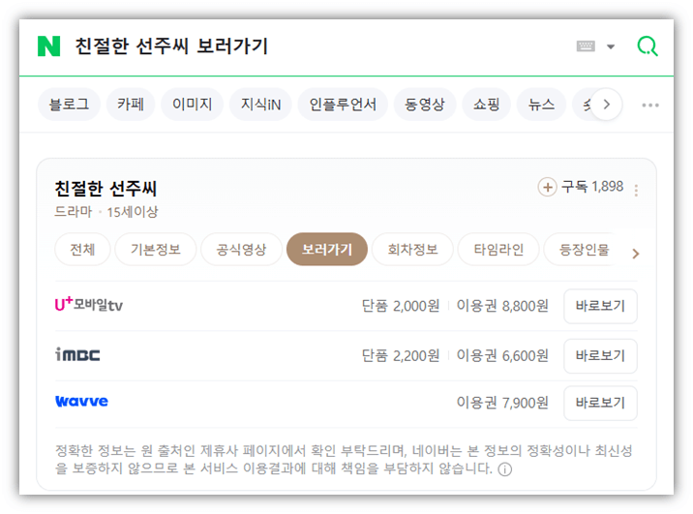
Task: Select the 등장인물 chip
Action: 584,250
